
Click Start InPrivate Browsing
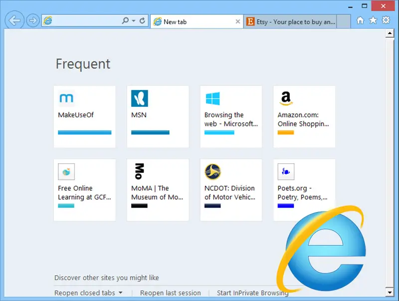pos(252,293)
